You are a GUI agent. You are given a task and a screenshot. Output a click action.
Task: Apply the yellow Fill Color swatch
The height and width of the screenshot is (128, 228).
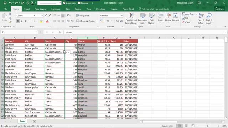pos(41,21)
